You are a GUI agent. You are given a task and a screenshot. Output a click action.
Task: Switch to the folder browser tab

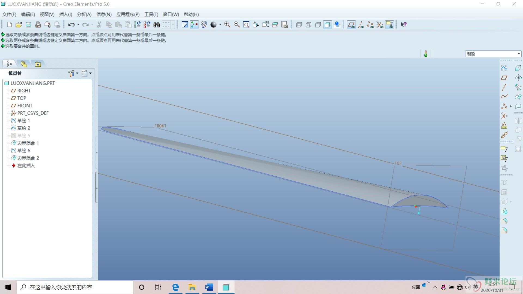pos(24,64)
